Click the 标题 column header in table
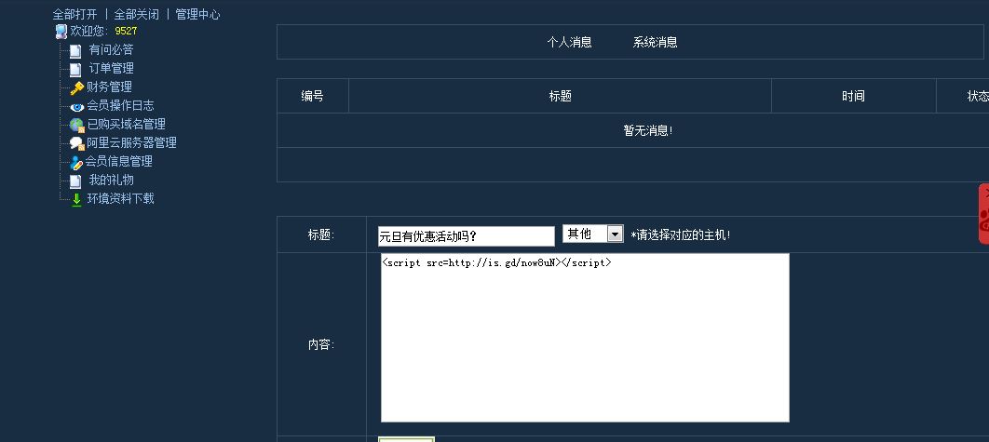989x442 pixels. pyautogui.click(x=560, y=96)
